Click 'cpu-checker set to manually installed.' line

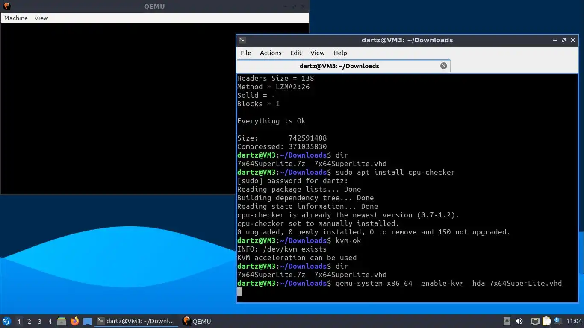(319, 223)
